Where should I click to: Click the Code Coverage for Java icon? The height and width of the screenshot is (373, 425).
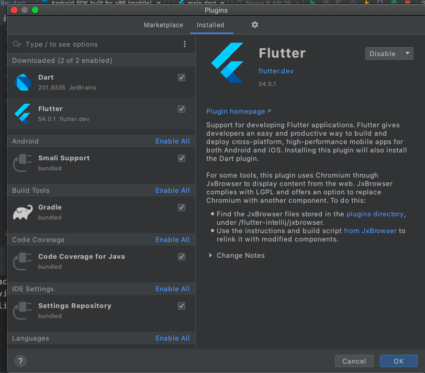[x=23, y=261]
